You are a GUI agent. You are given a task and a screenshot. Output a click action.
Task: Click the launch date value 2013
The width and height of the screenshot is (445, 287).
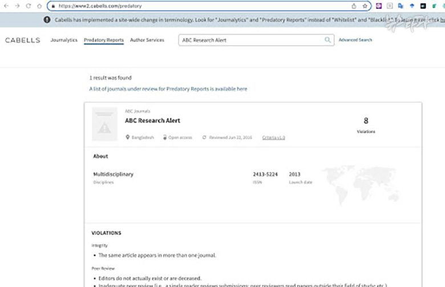click(294, 174)
